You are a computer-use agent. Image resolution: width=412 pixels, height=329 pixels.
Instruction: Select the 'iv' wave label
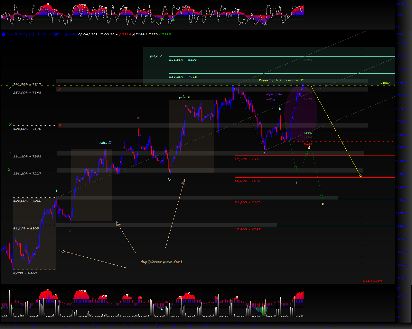click(x=169, y=180)
